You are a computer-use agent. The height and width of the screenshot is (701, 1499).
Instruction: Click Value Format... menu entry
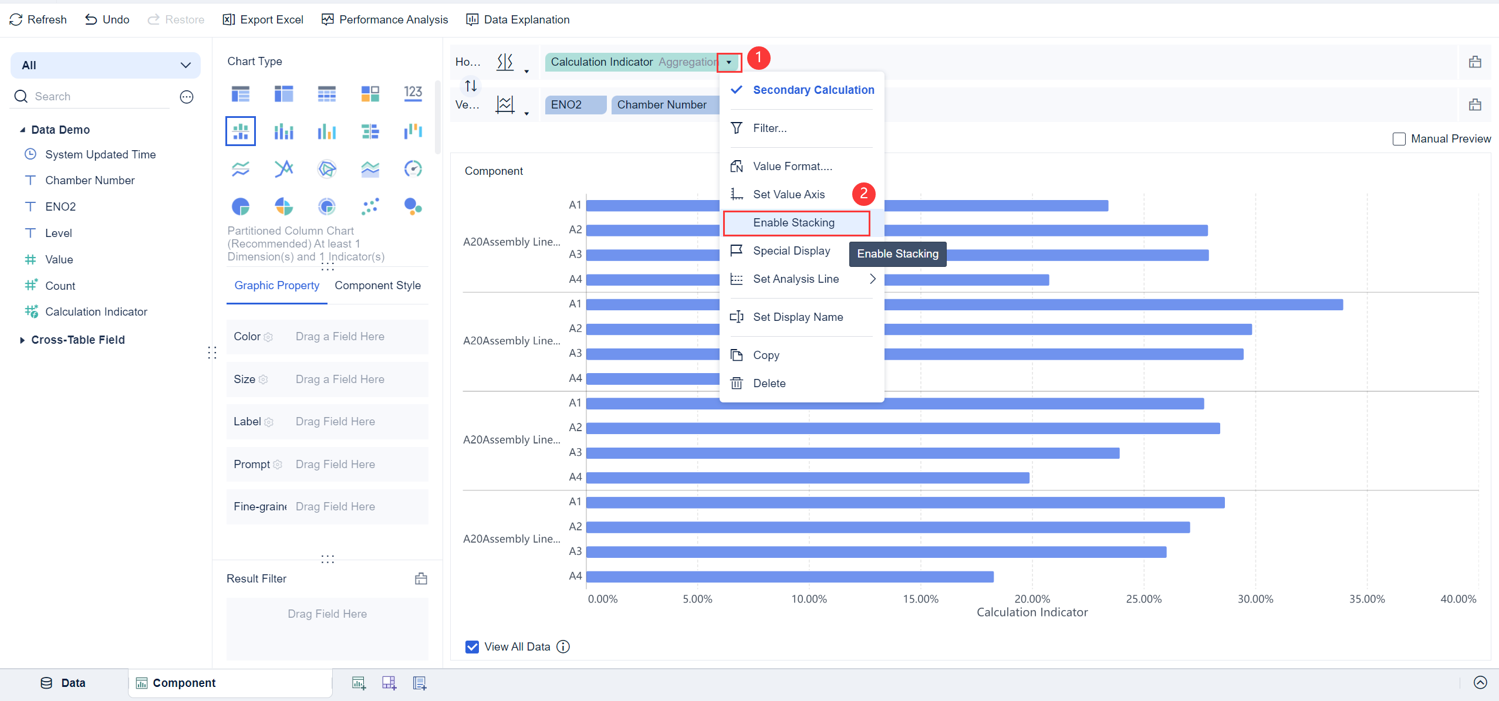(802, 167)
